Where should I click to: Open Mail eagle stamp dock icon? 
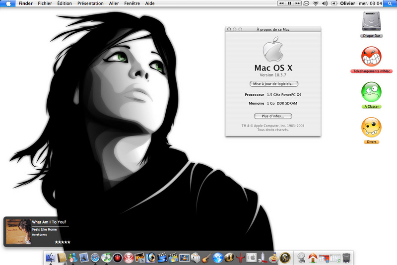(84, 258)
